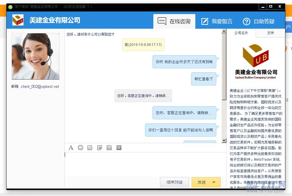
Task: Select the 文件 tab
Action: pyautogui.click(x=270, y=33)
